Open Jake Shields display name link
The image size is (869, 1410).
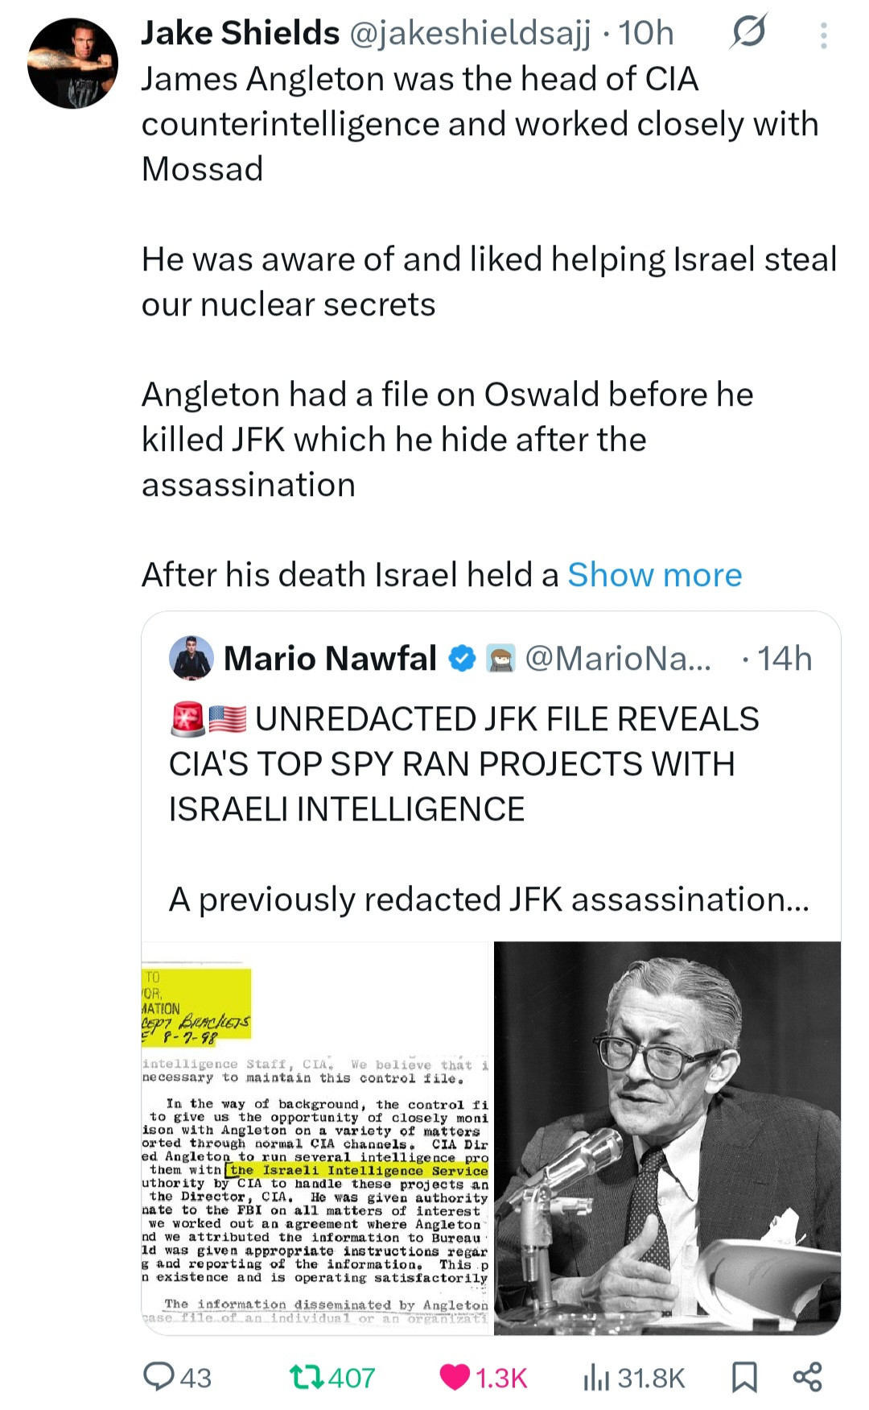[x=241, y=33]
